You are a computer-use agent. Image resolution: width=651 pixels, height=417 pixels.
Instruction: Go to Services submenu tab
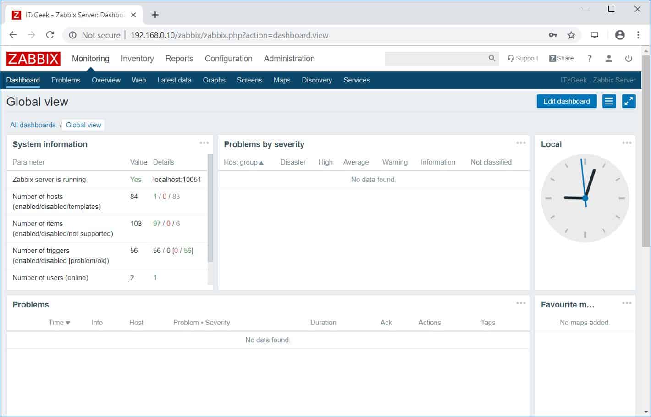click(x=357, y=80)
